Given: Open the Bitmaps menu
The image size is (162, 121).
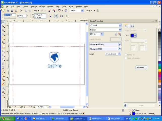Looking at the screenshot, I should coord(50,7).
